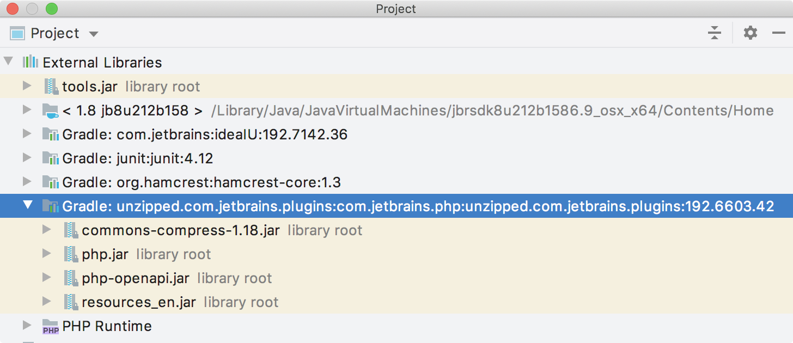Click the library root label next to php.jar
793x343 pixels.
[173, 254]
